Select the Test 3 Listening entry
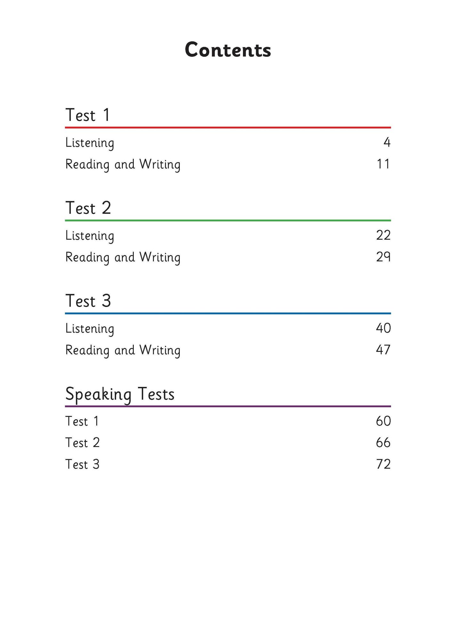This screenshot has width=456, height=640. coord(90,329)
